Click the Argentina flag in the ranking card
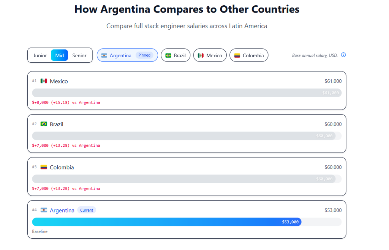 (x=44, y=210)
